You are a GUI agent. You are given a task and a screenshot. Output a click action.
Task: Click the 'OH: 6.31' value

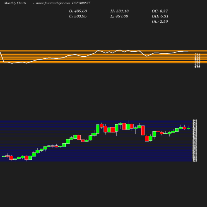[x=160, y=16]
